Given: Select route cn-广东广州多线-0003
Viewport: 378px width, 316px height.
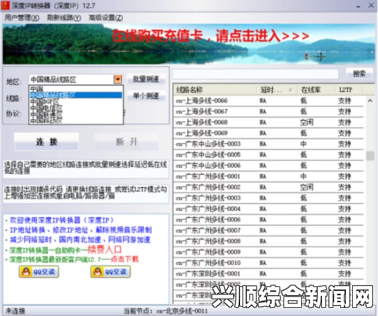Looking at the screenshot, I should click(268, 198).
